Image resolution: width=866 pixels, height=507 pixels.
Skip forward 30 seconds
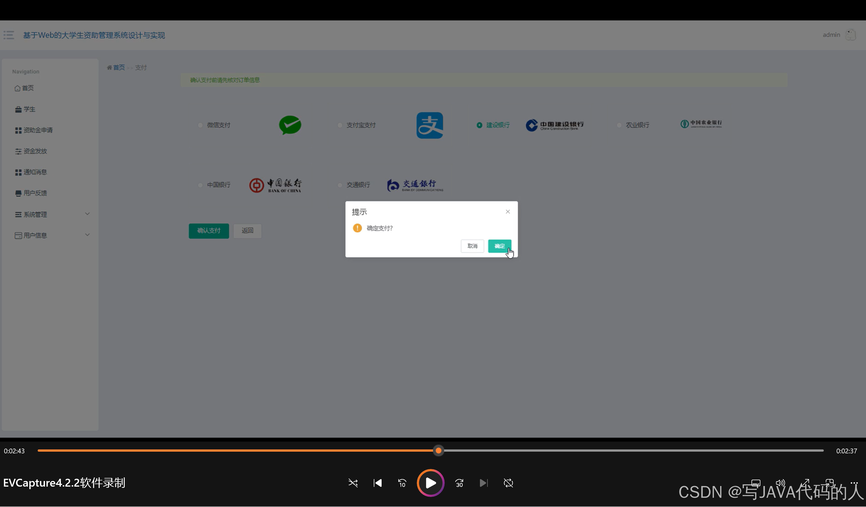[460, 483]
